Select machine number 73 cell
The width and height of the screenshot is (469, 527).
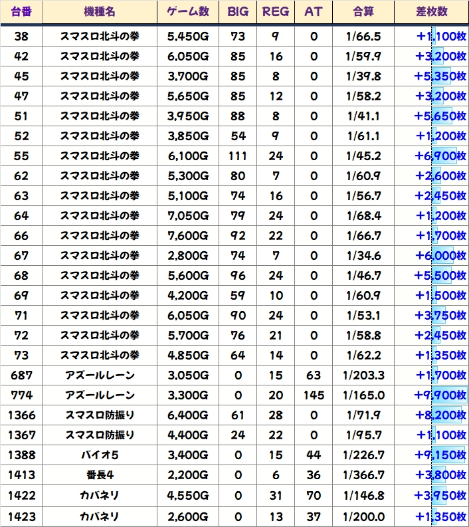[21, 356]
